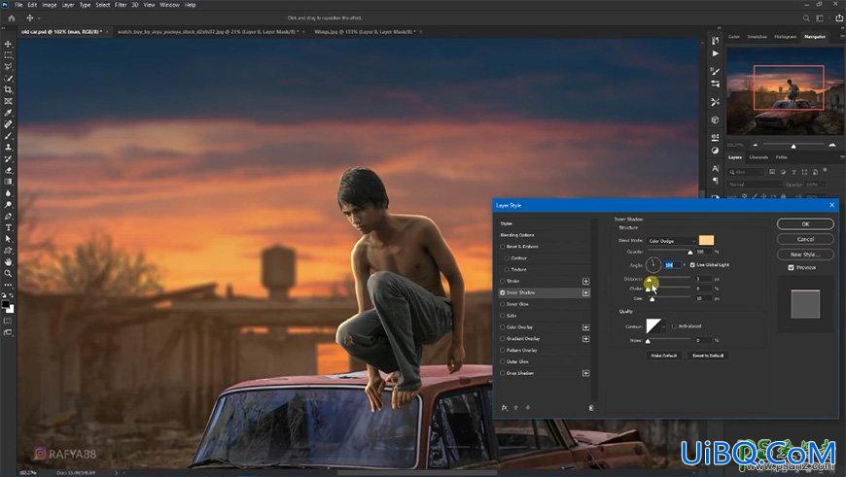Select the Horizontal Type tool
This screenshot has height=477, width=846.
(x=8, y=227)
